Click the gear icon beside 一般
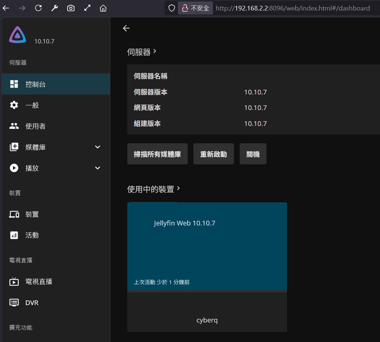 (14, 105)
